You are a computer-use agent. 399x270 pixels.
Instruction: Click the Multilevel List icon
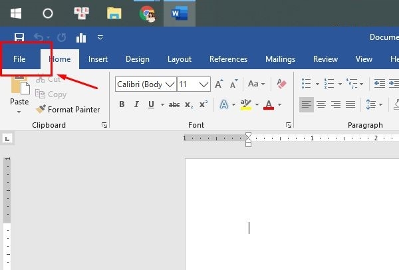(x=352, y=84)
